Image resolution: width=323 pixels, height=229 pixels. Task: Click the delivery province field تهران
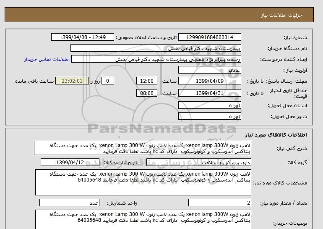209,105
